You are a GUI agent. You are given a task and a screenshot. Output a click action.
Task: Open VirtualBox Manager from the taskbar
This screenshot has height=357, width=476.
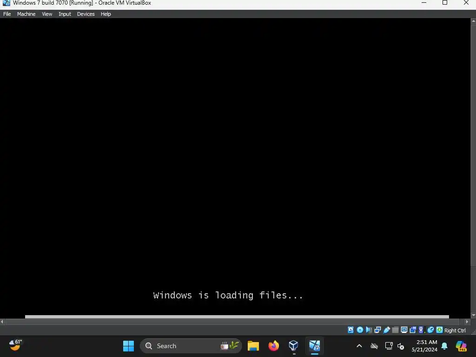pos(294,346)
